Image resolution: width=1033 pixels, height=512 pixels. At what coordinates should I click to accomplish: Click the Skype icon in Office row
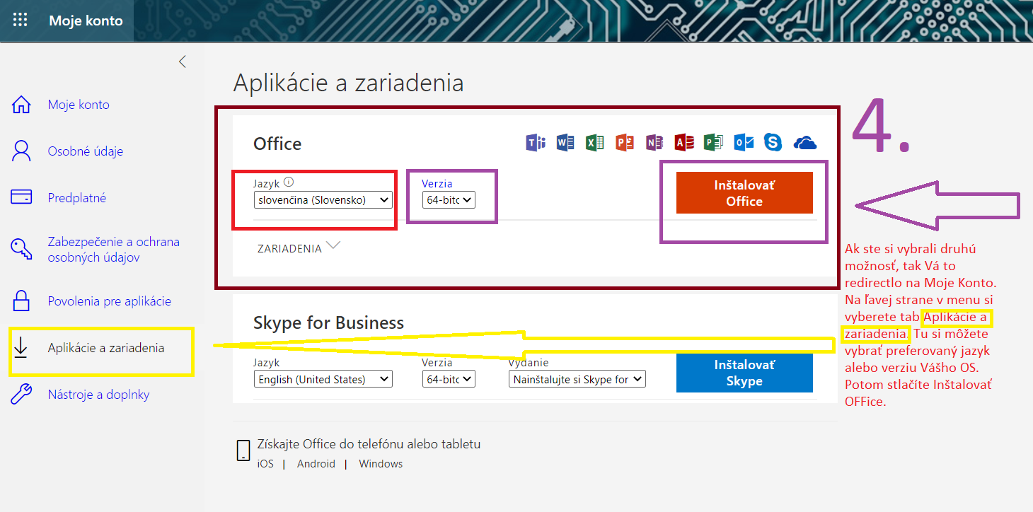773,143
